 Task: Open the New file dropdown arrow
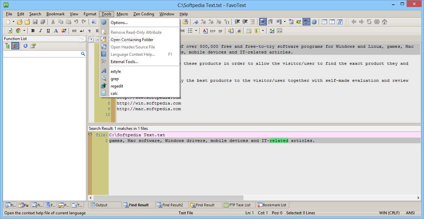pos(14,22)
